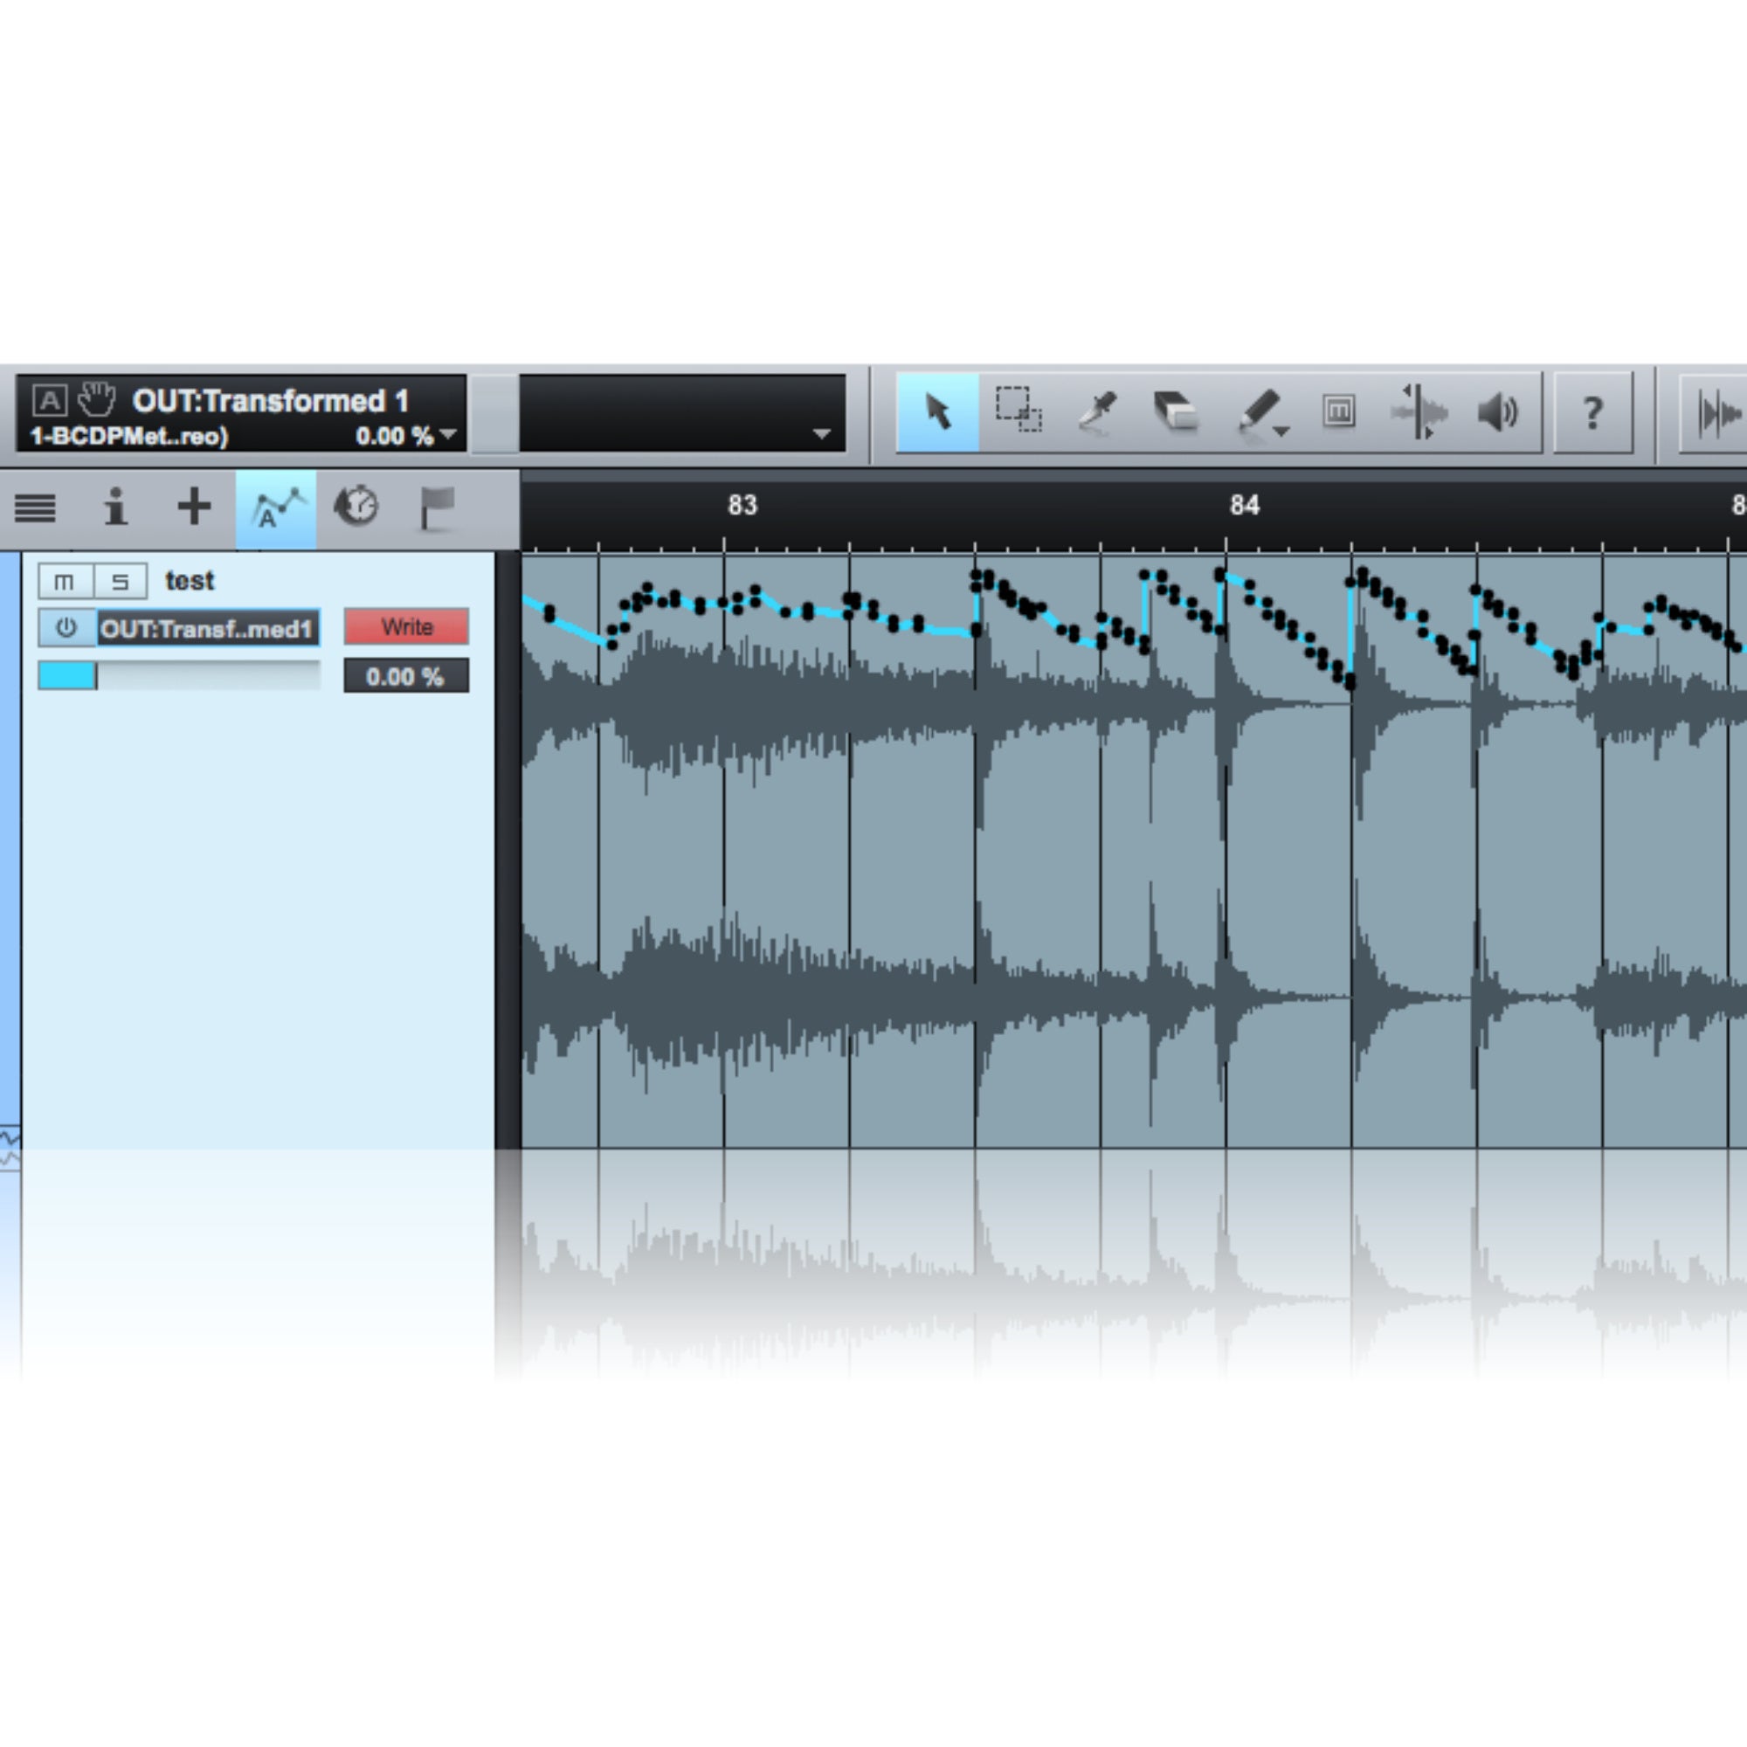The width and height of the screenshot is (1747, 1747).
Task: Choose the Listen speaker tool
Action: pos(1497,412)
